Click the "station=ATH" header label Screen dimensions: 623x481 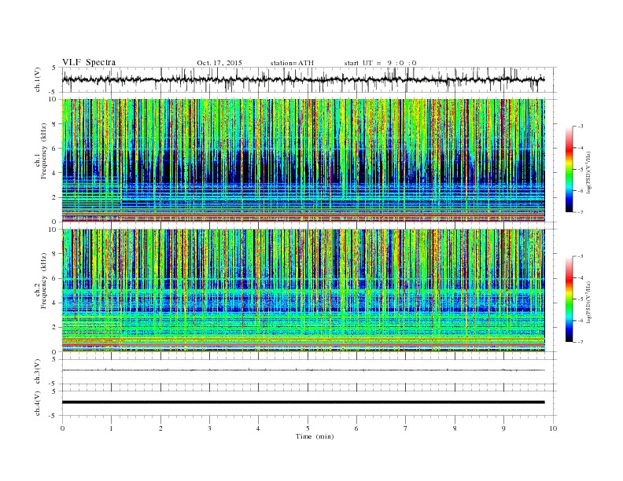pos(292,63)
